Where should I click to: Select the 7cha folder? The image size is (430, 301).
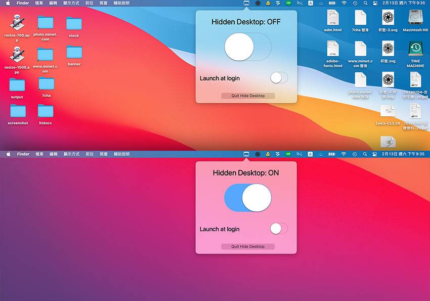(x=47, y=83)
